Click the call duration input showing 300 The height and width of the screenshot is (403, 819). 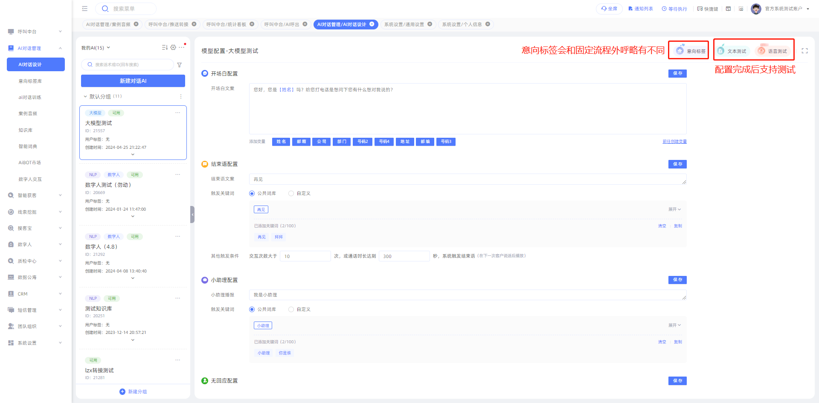tap(404, 256)
